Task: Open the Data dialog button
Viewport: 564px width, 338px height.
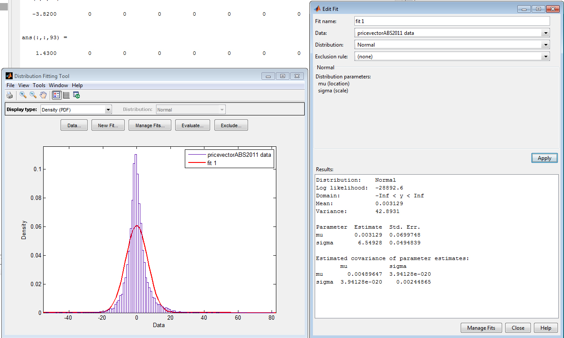Action: 74,125
